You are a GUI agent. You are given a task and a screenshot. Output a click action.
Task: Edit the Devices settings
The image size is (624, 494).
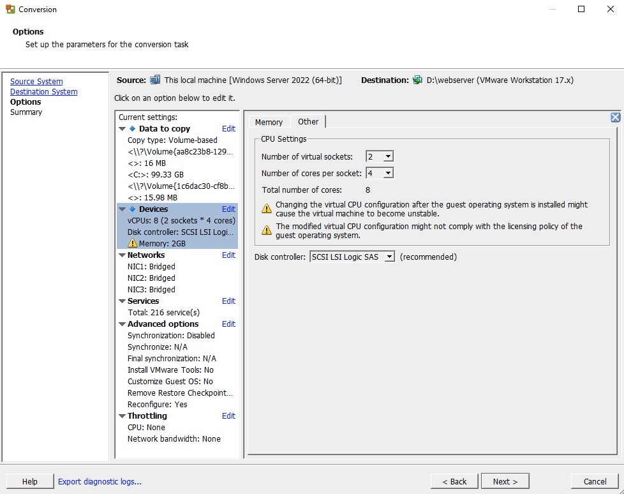pyautogui.click(x=228, y=209)
